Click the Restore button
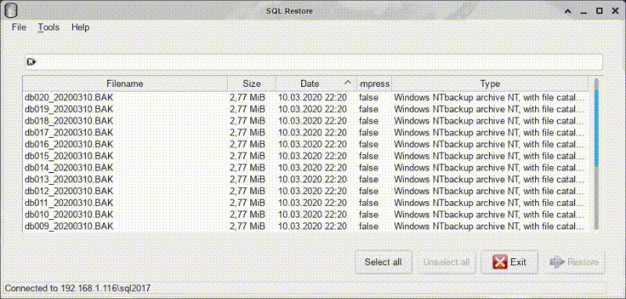 coord(574,262)
